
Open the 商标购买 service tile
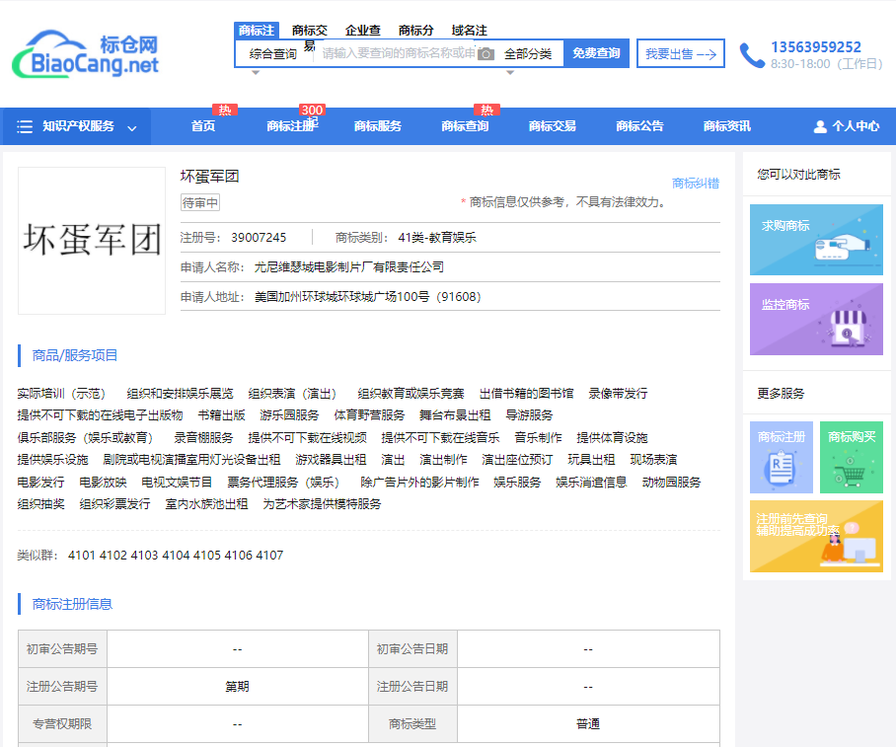[852, 457]
